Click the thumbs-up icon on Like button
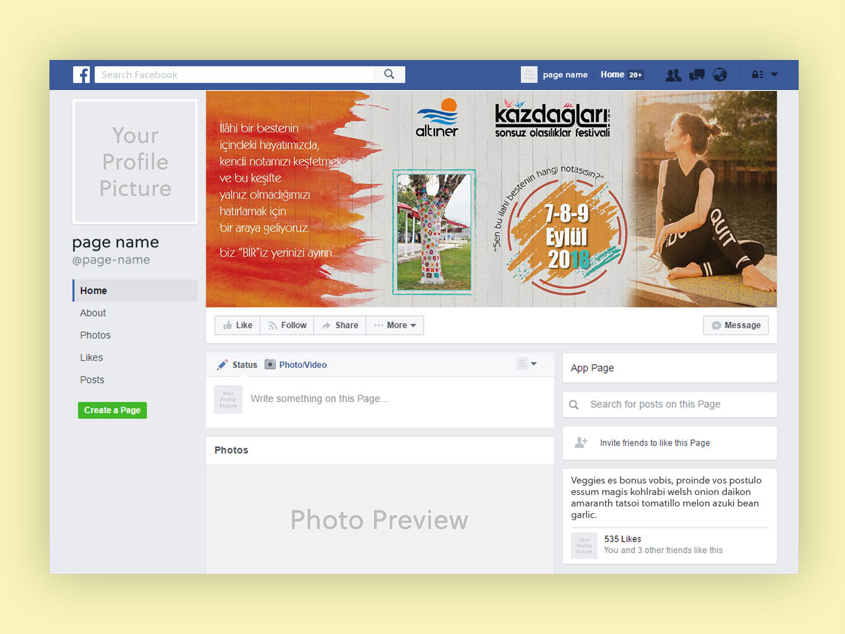 click(x=228, y=325)
